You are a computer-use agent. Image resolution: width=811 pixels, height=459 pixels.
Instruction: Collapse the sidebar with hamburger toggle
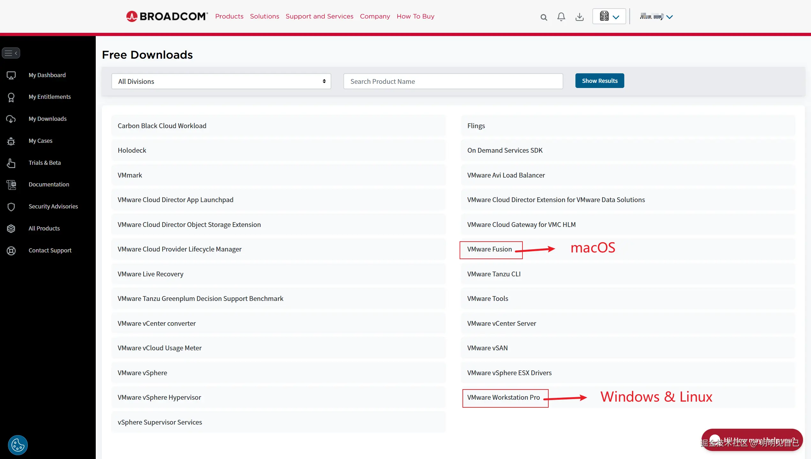pyautogui.click(x=11, y=53)
